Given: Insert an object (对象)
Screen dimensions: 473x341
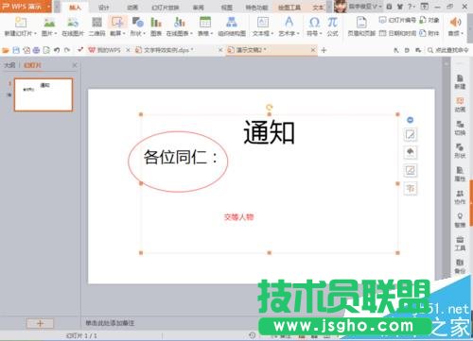Looking at the screenshot, I should (x=429, y=20).
